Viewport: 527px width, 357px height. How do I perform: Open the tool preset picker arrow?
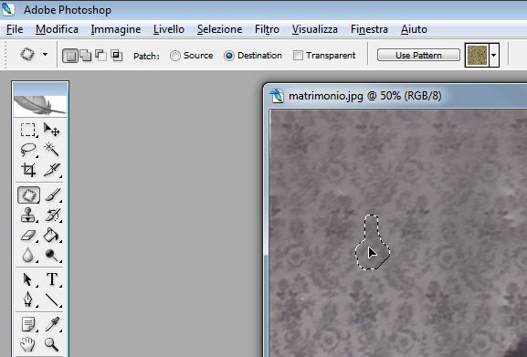click(x=45, y=55)
